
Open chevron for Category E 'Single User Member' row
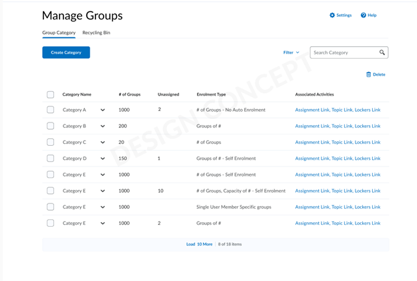(103, 207)
